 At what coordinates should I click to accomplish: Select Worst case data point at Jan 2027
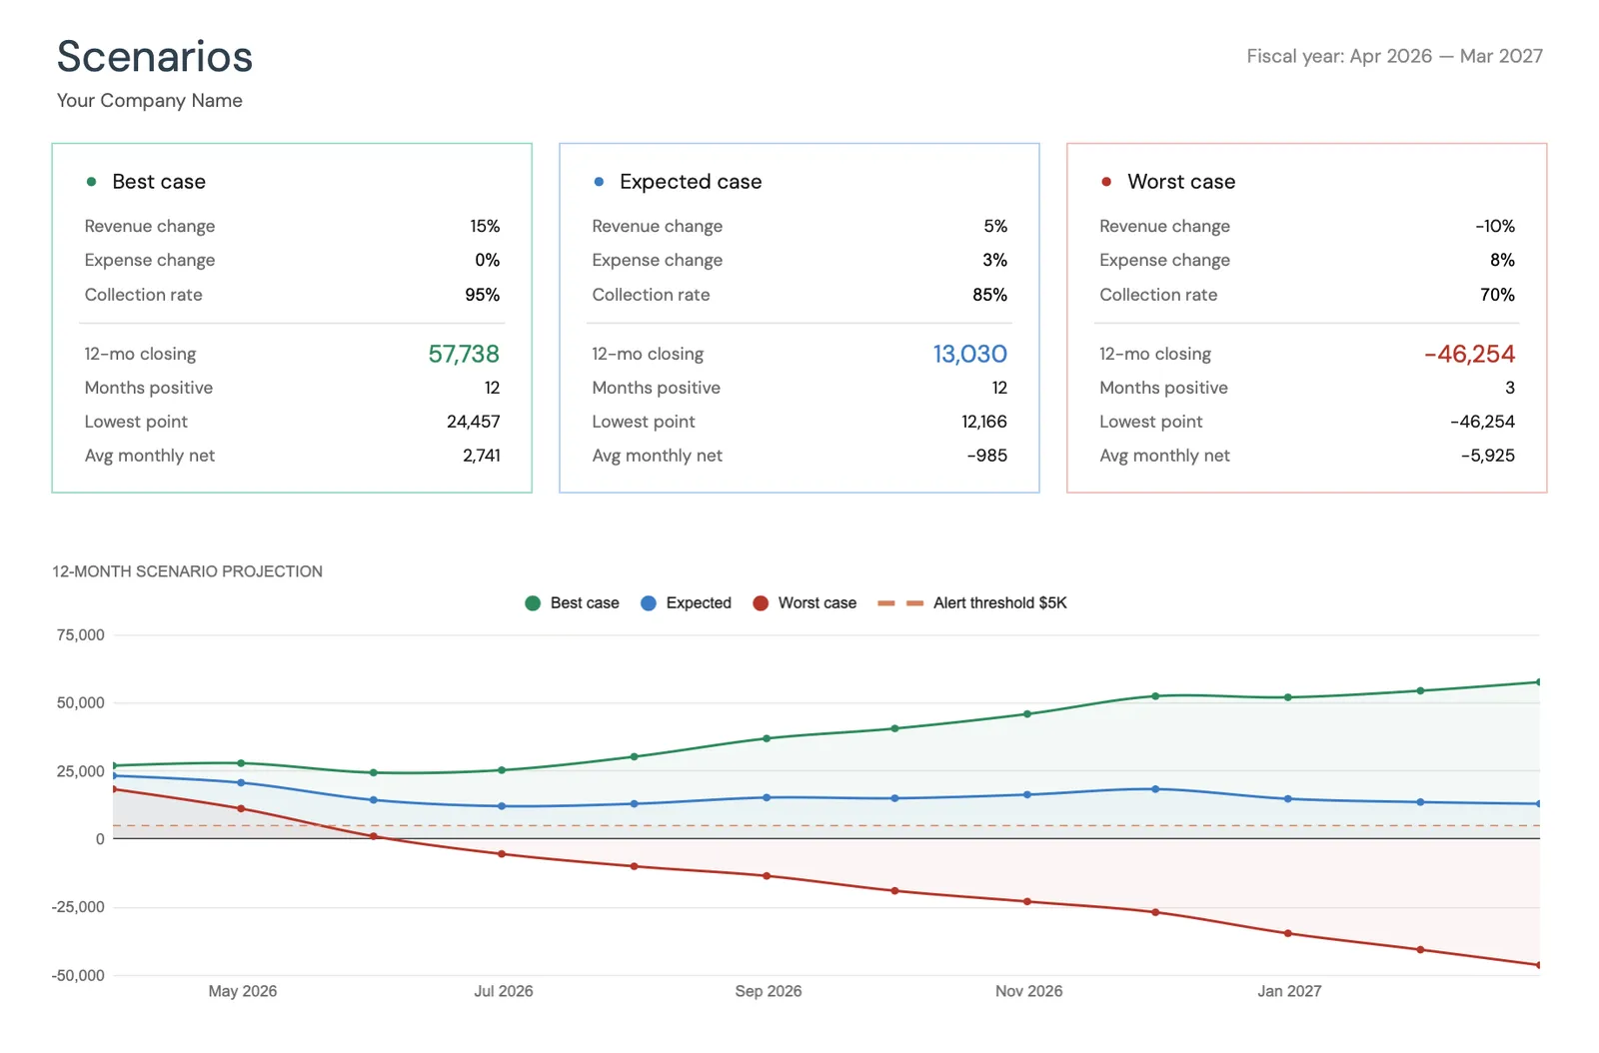point(1288,934)
